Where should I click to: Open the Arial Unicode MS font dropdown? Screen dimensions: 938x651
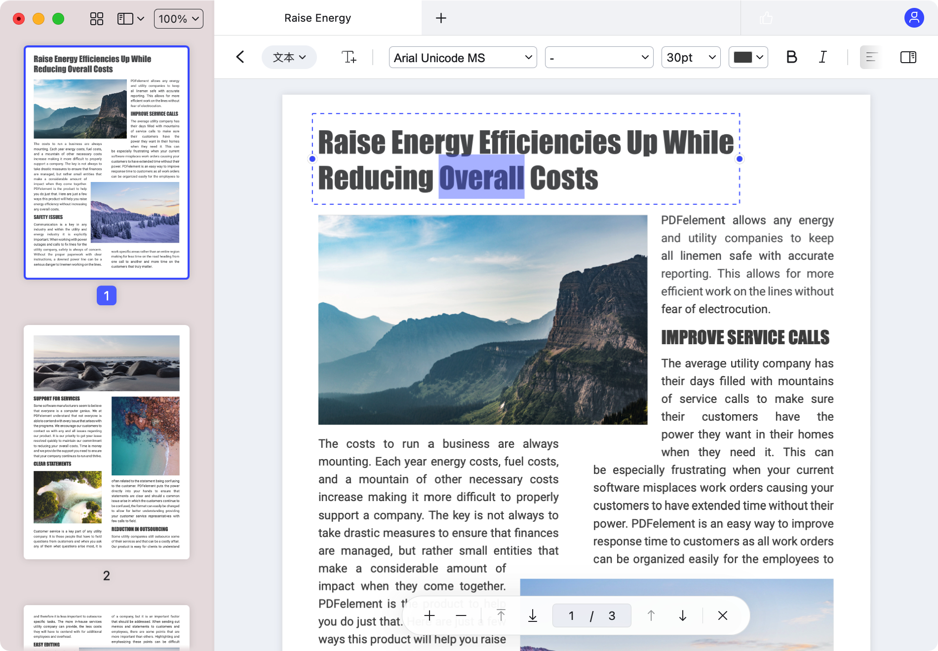[463, 58]
